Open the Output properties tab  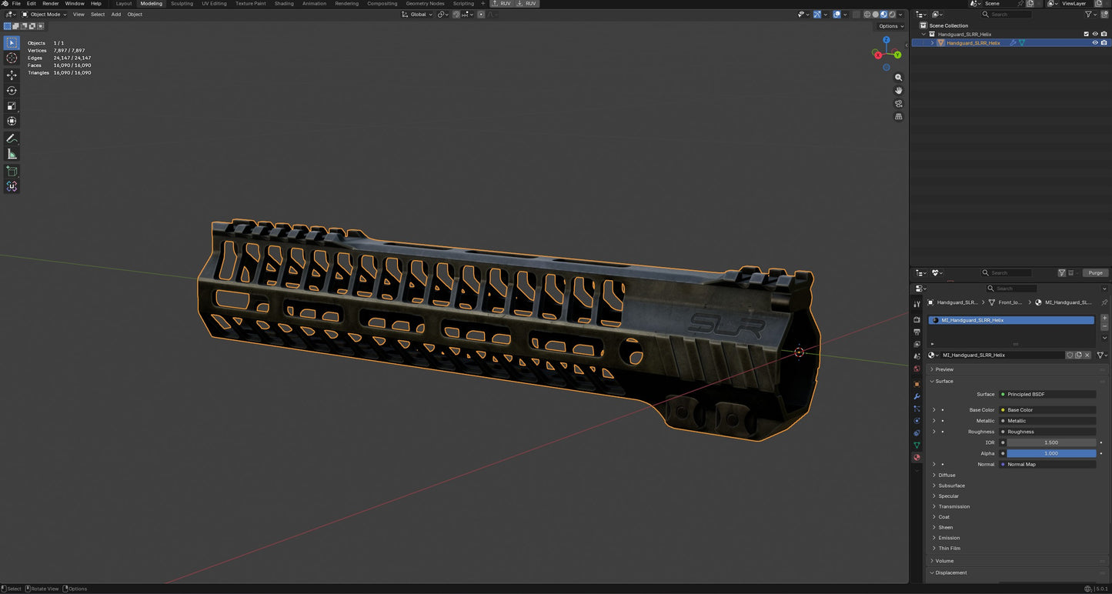coord(917,332)
